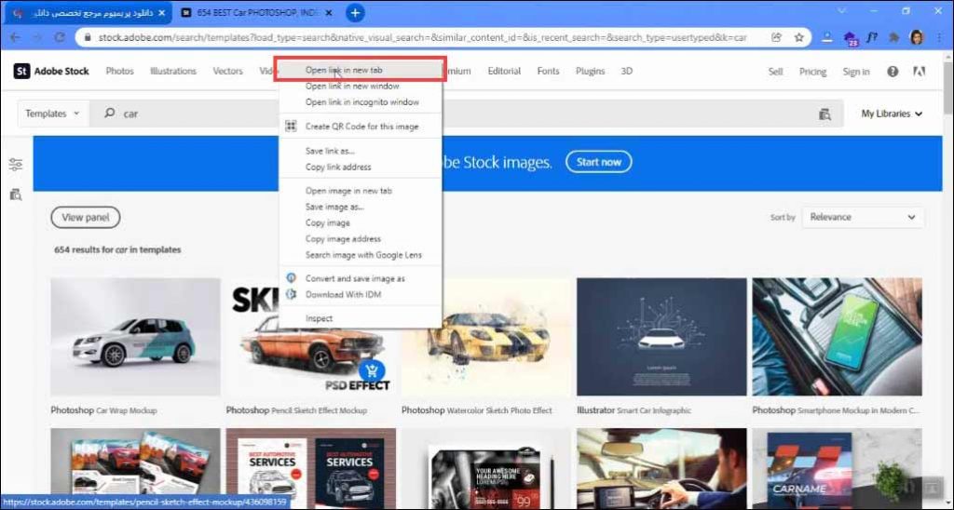Select Save image as...
The height and width of the screenshot is (510, 954).
click(361, 207)
